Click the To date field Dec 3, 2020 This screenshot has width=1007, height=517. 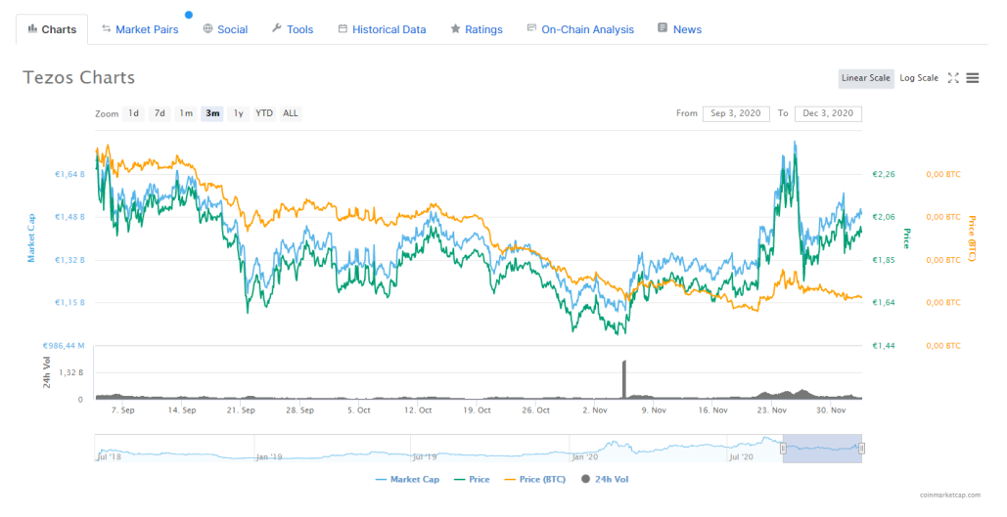click(x=829, y=113)
